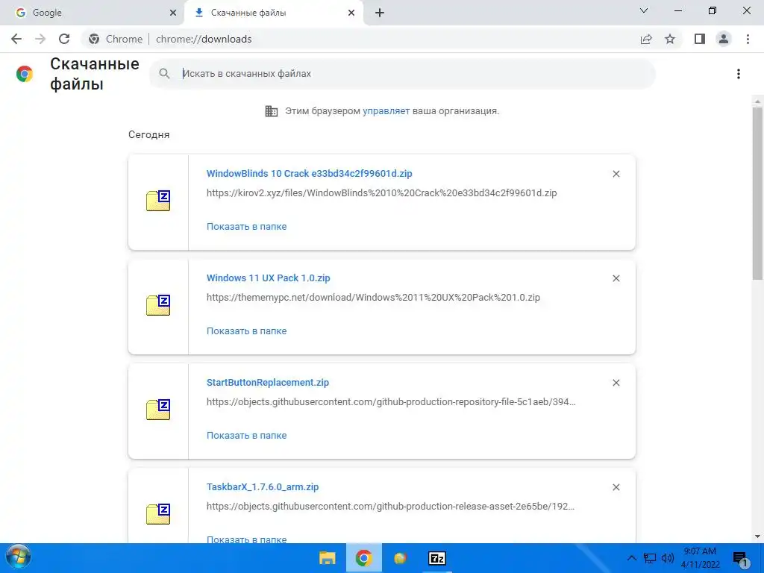Open the profile avatar menu
Screen dimensions: 764x573
(724, 39)
